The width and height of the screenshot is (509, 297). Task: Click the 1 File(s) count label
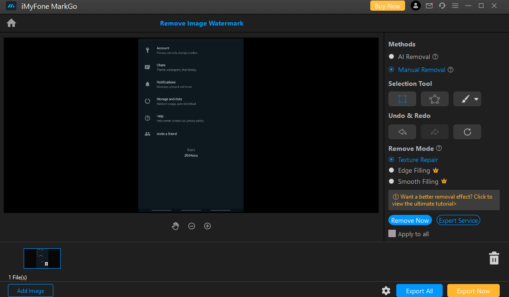pos(18,277)
